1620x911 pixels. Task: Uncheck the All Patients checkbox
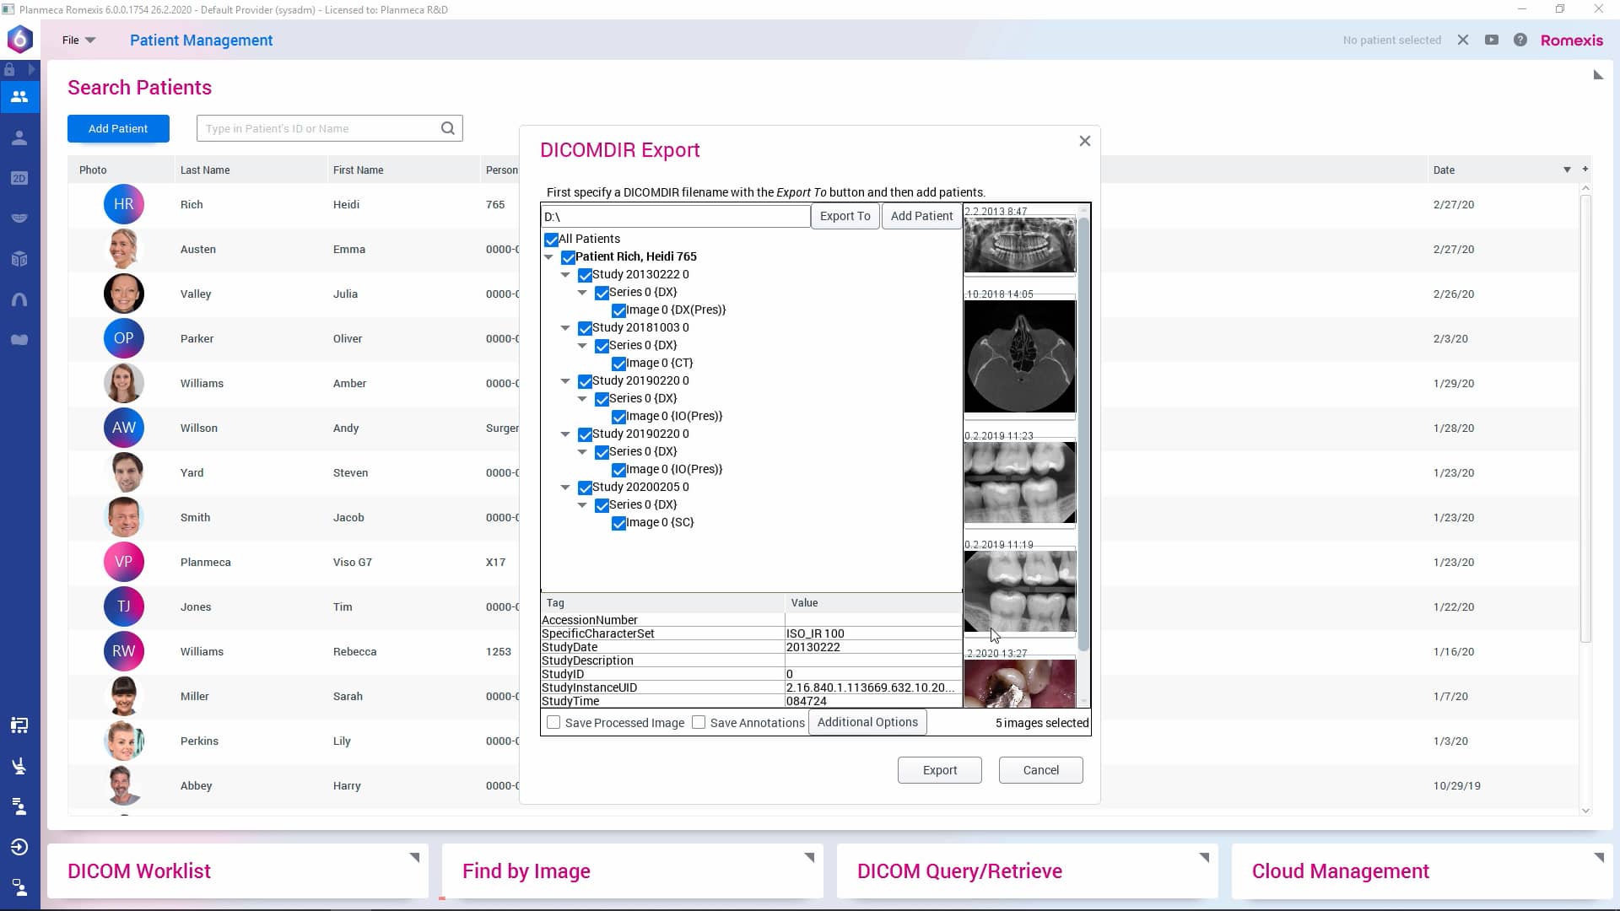click(x=552, y=240)
